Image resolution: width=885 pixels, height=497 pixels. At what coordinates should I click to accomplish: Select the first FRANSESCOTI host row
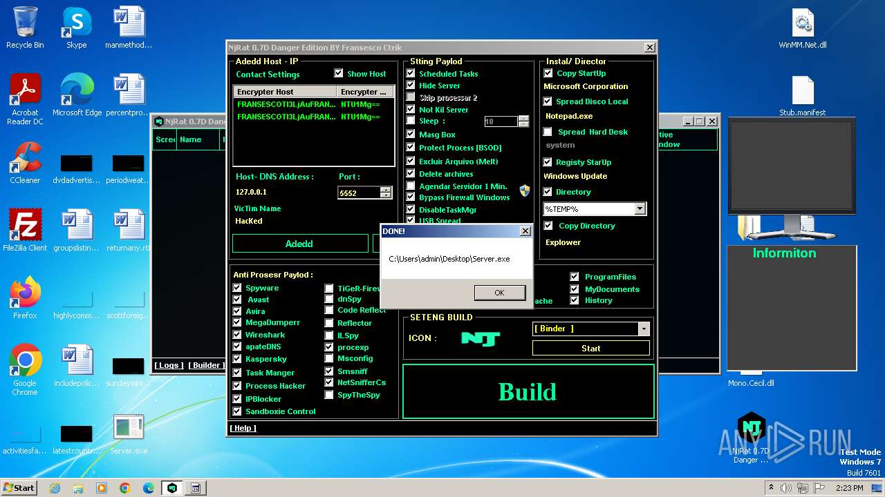[314, 105]
